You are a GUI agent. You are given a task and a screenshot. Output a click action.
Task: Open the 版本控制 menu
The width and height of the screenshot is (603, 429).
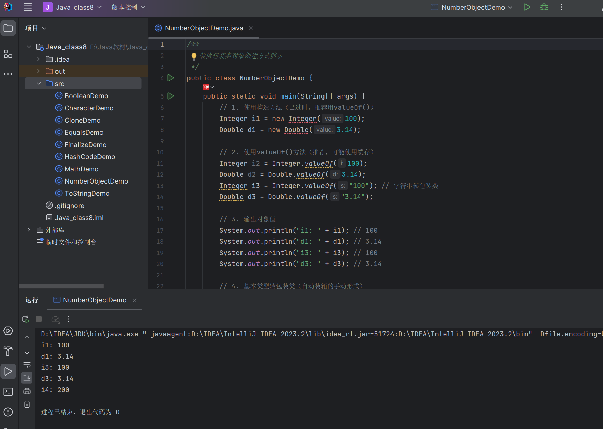click(x=128, y=7)
